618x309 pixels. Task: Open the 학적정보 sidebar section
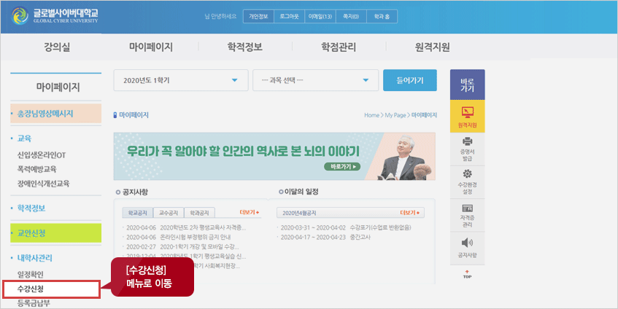click(31, 208)
